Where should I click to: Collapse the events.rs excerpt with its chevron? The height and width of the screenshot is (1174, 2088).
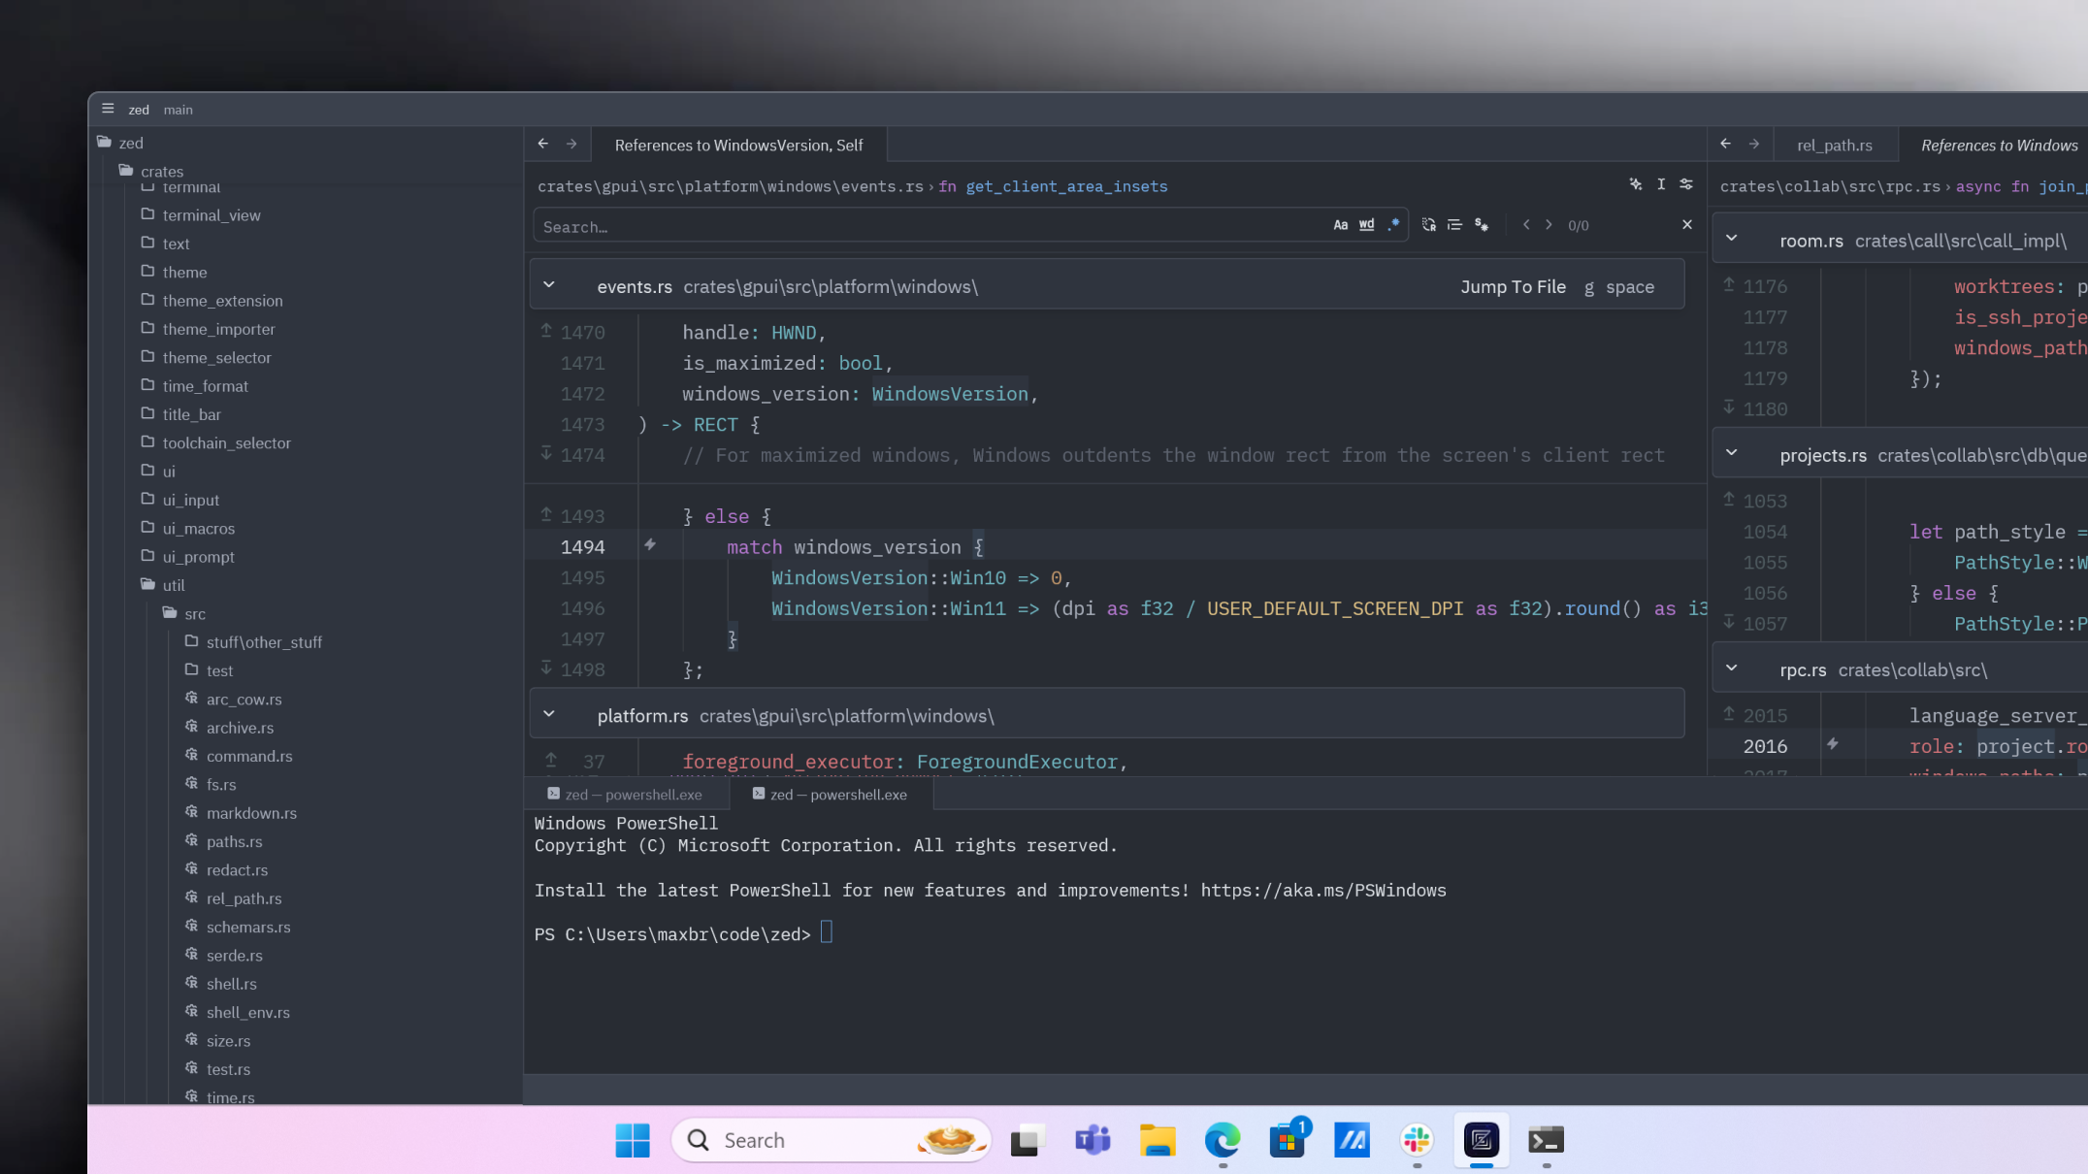[x=550, y=284]
